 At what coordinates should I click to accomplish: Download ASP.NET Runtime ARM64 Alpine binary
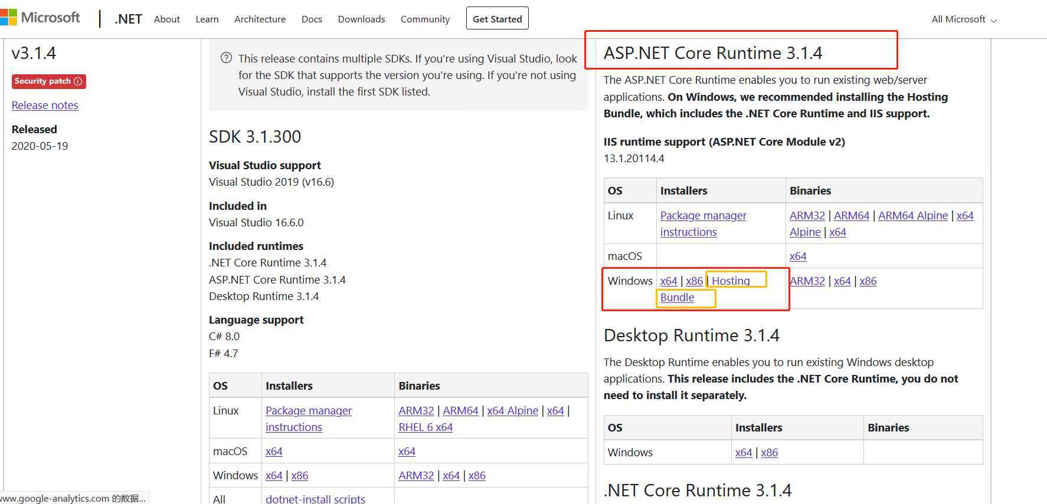click(x=912, y=215)
